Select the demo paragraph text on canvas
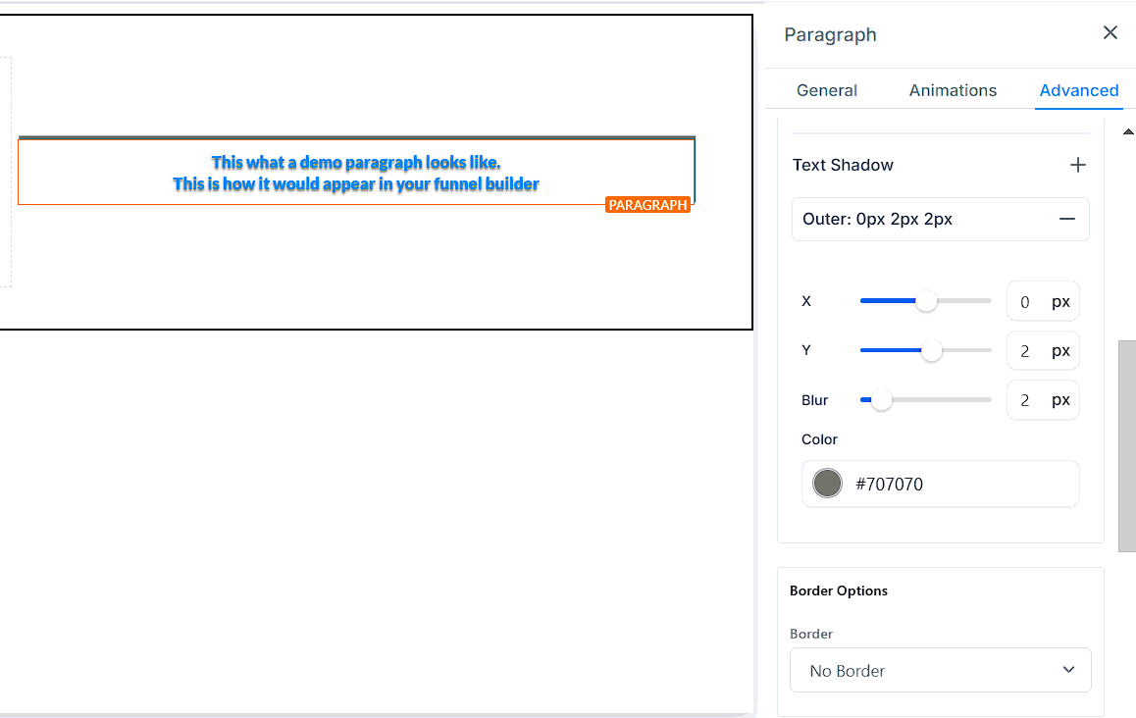Screen dimensions: 1136x718 pyautogui.click(x=356, y=173)
